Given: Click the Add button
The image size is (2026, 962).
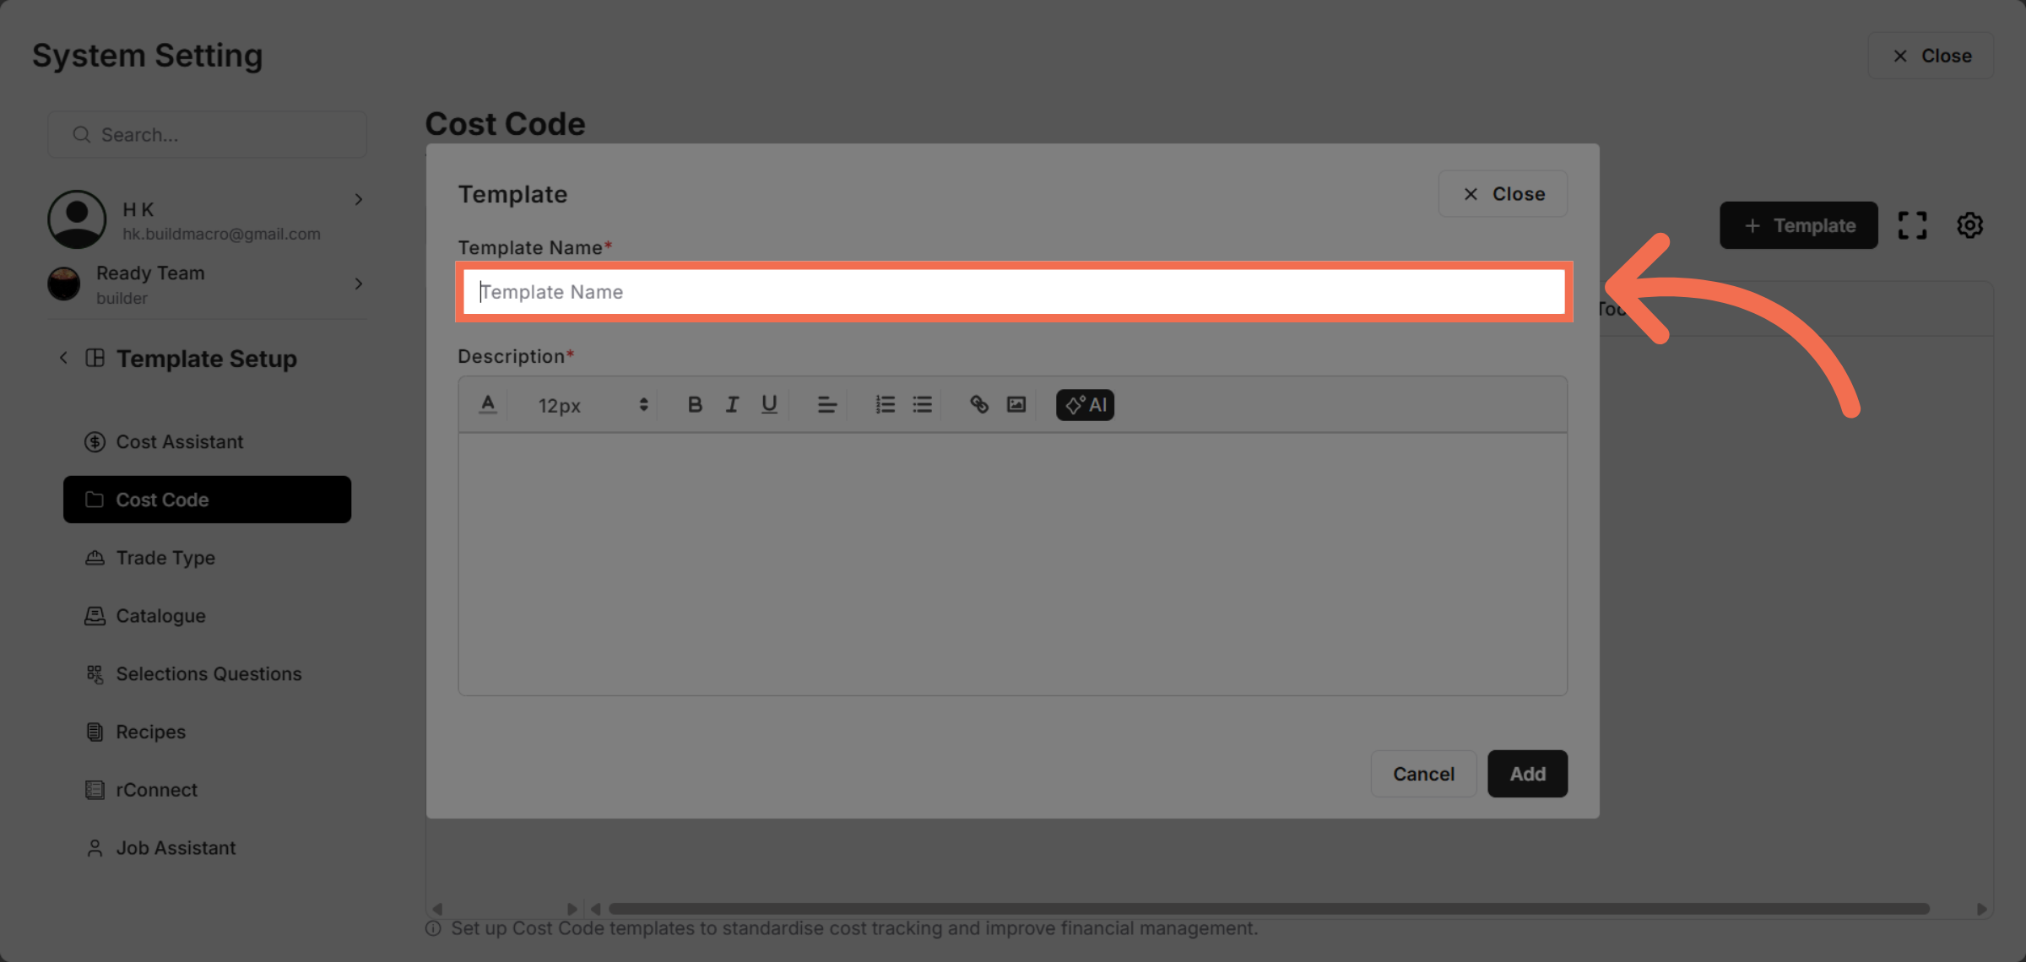Looking at the screenshot, I should pos(1526,774).
